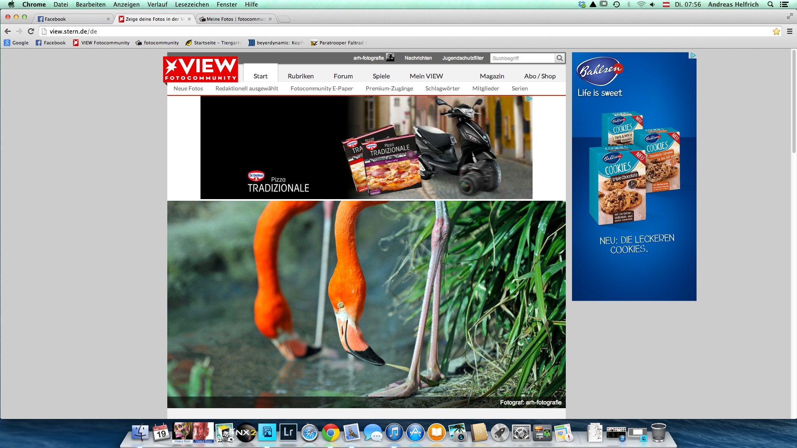
Task: Open the Lesezeichen menu
Action: [192, 5]
